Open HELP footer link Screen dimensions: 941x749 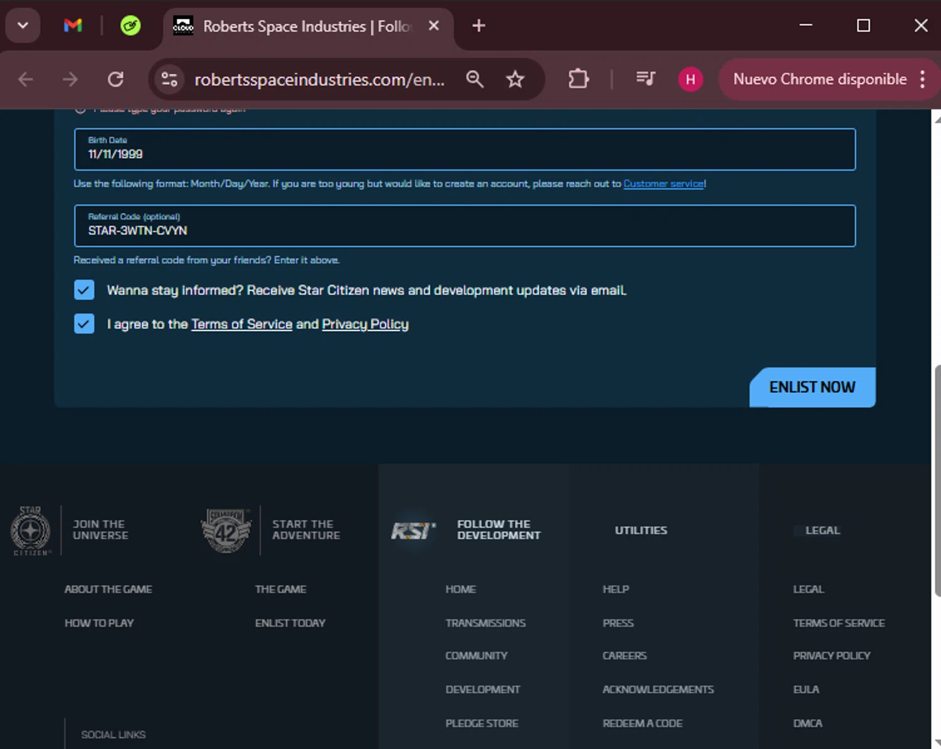(x=615, y=589)
